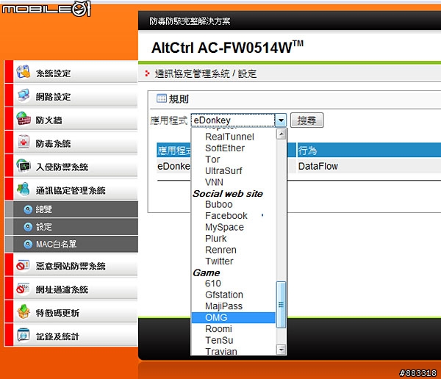Choose MySpace in the dropdown list
441x379 pixels.
click(x=233, y=227)
